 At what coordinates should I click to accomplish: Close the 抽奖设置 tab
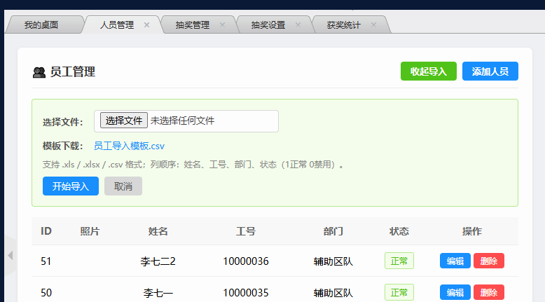pos(298,25)
